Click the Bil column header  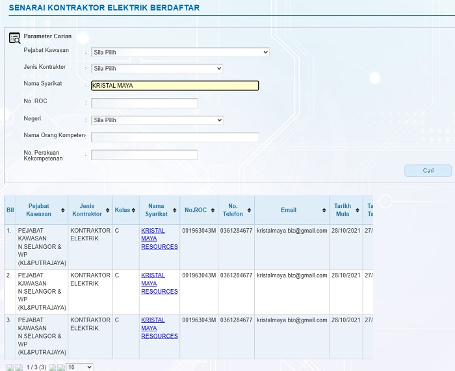point(10,210)
